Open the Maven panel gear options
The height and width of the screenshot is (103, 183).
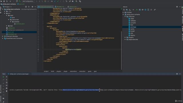click(177, 7)
